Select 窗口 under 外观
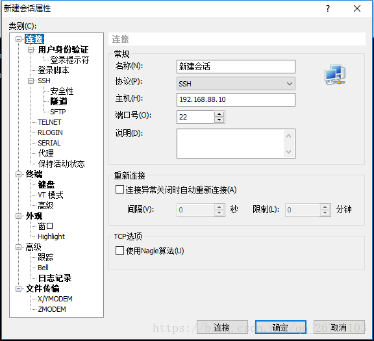The image size is (374, 341). tap(45, 226)
